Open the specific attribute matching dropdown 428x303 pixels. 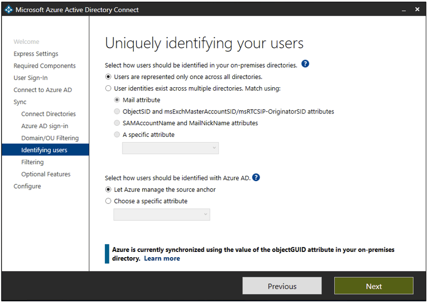[170, 148]
